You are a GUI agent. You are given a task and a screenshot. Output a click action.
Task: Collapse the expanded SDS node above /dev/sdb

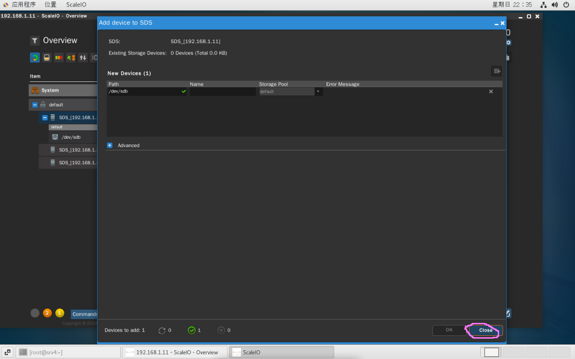click(x=45, y=118)
